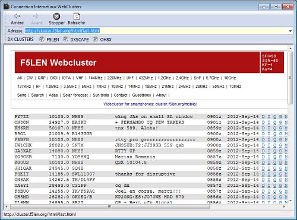Select the 14MHz band filter
The image size is (297, 220).
tap(134, 87)
